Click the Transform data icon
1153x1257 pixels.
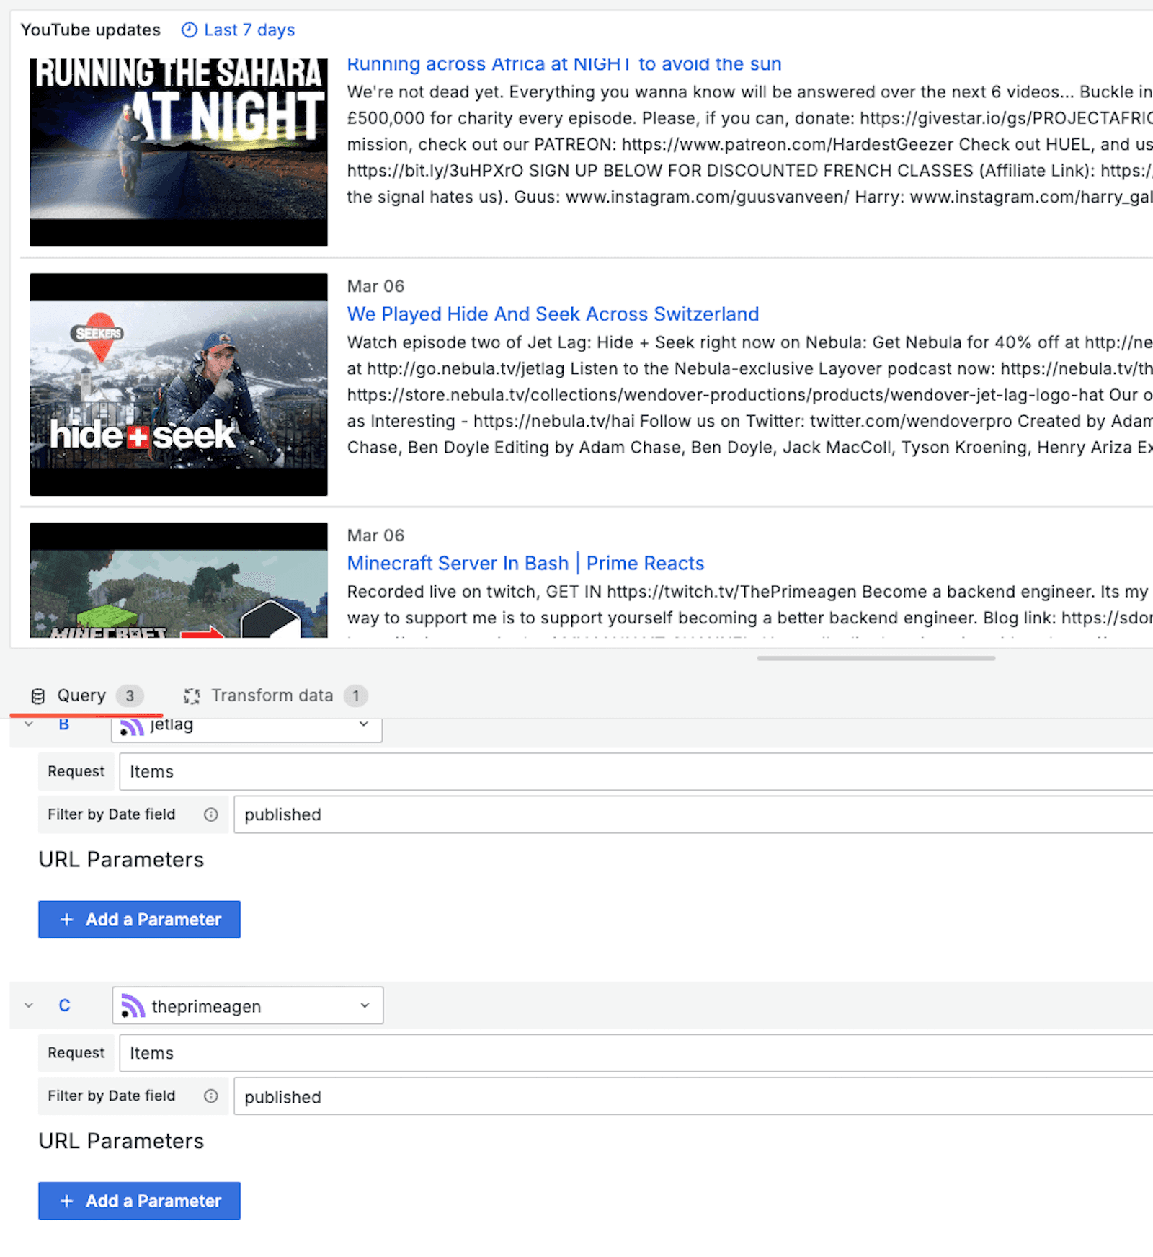click(x=192, y=696)
